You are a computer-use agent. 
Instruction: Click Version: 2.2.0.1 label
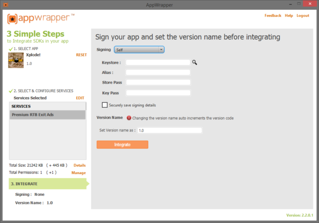pyautogui.click(x=300, y=216)
